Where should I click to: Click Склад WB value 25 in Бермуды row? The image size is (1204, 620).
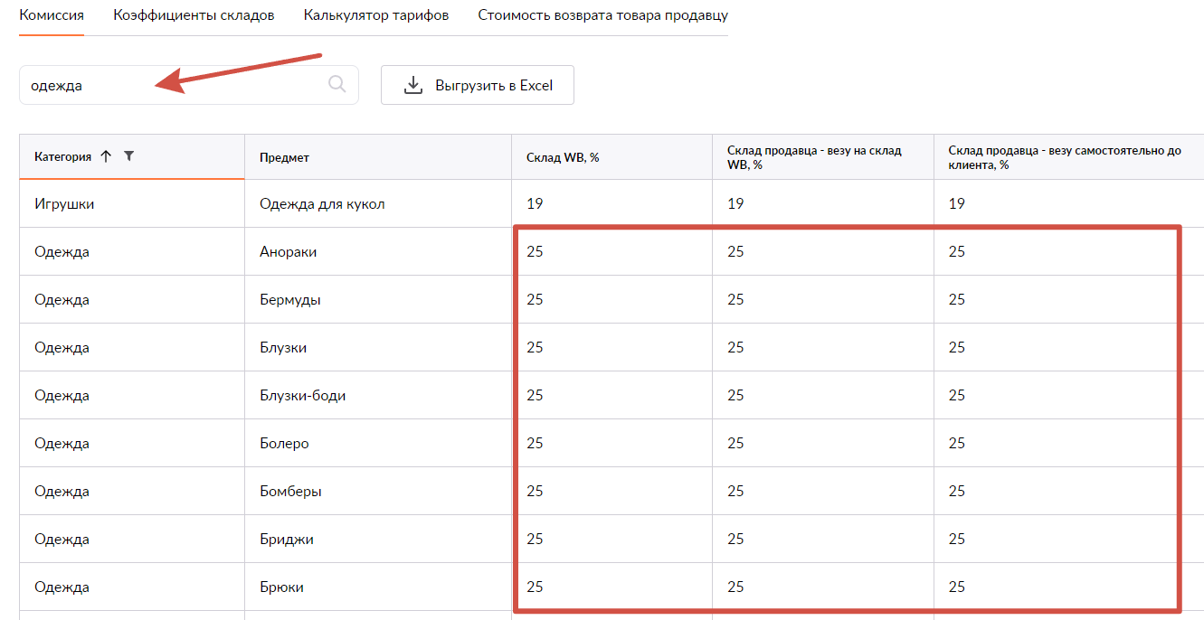coord(535,299)
